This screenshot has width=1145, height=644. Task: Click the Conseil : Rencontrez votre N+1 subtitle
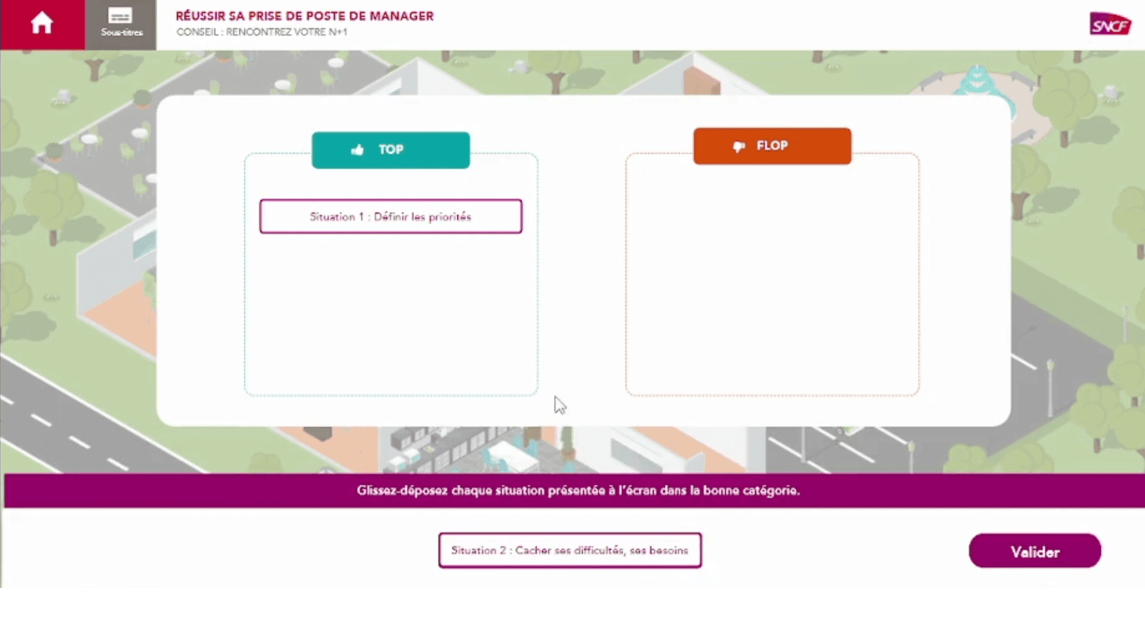pos(261,32)
